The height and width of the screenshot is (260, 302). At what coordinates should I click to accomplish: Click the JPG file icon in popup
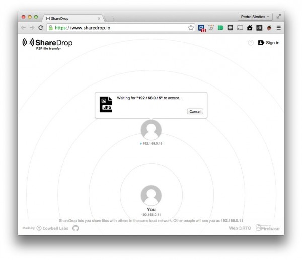pyautogui.click(x=106, y=104)
